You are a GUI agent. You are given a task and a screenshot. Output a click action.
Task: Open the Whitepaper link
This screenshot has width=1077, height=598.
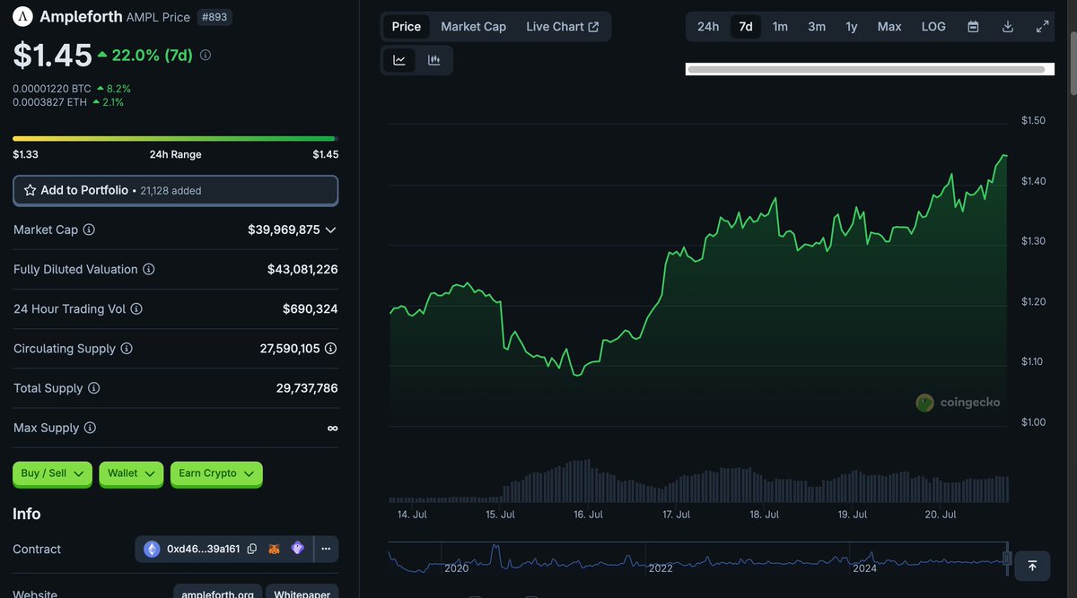[x=302, y=593]
